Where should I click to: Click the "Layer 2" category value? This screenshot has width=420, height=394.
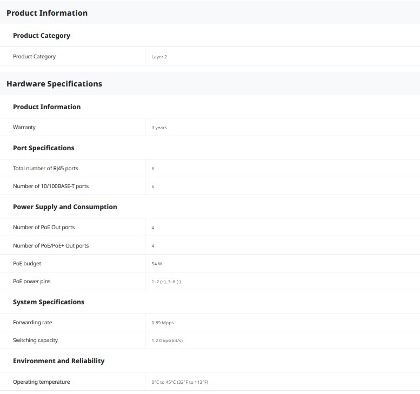(159, 57)
